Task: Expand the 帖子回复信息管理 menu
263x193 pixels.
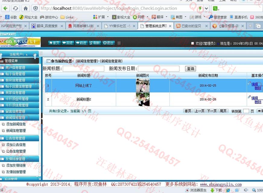Action: point(20,86)
